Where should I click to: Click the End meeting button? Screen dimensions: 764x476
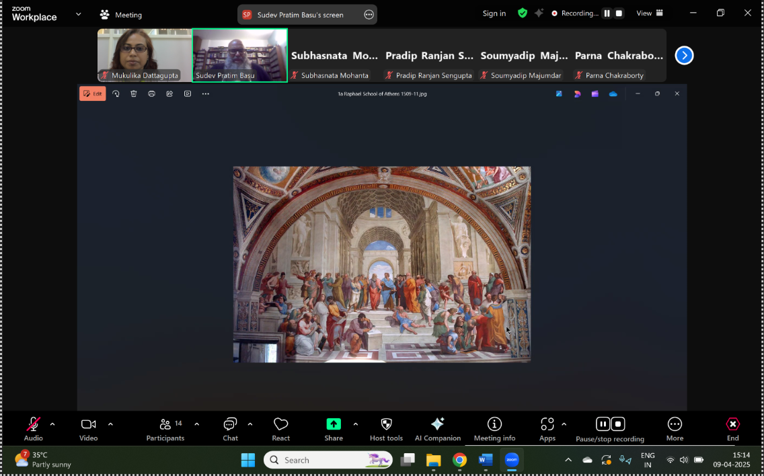coord(733,429)
